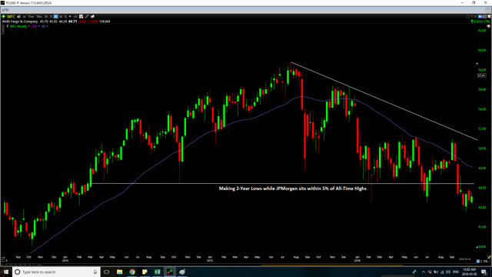
Task: Click the green add-symbol plus icon
Action: click(x=3, y=16)
